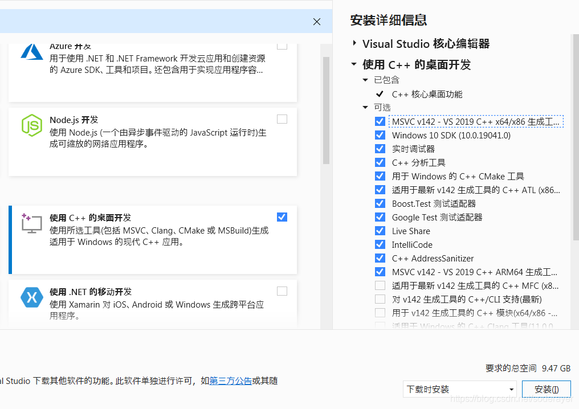Screen dimensions: 579x409
Task: Check the Node.js 开发 workload checkbox
Action: click(282, 119)
